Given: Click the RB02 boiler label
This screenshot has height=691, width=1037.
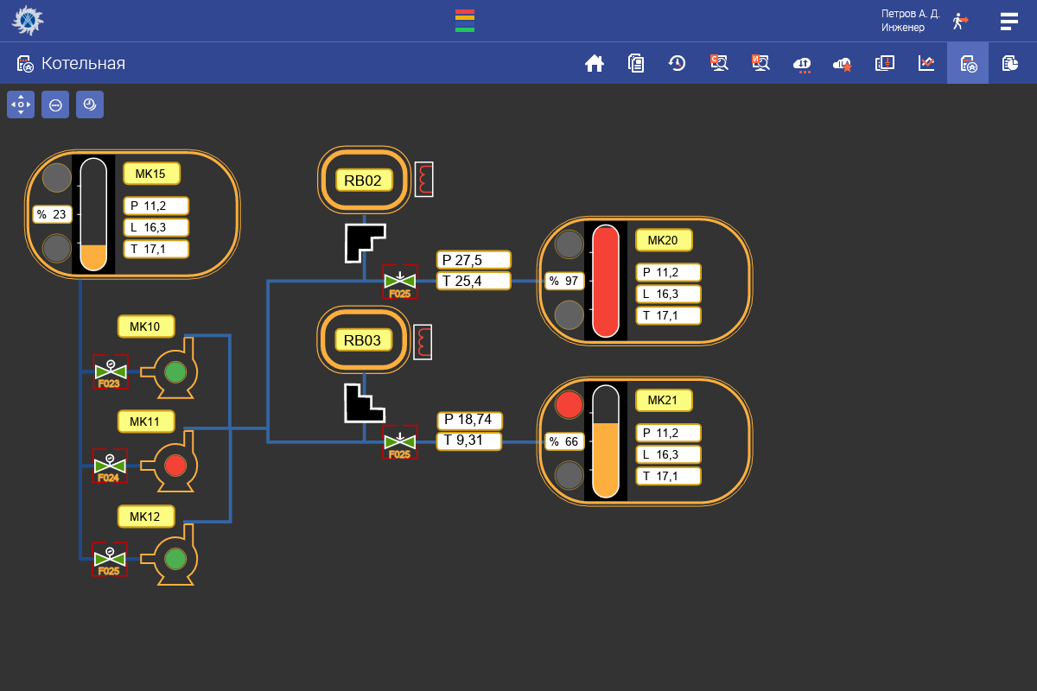Looking at the screenshot, I should click(363, 180).
